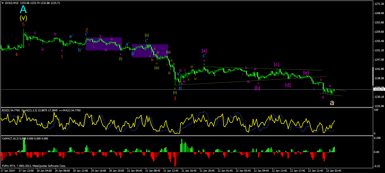Select the orange 4 wave label
Image resolution: width=385 pixels, height=173 pixels.
17,54
